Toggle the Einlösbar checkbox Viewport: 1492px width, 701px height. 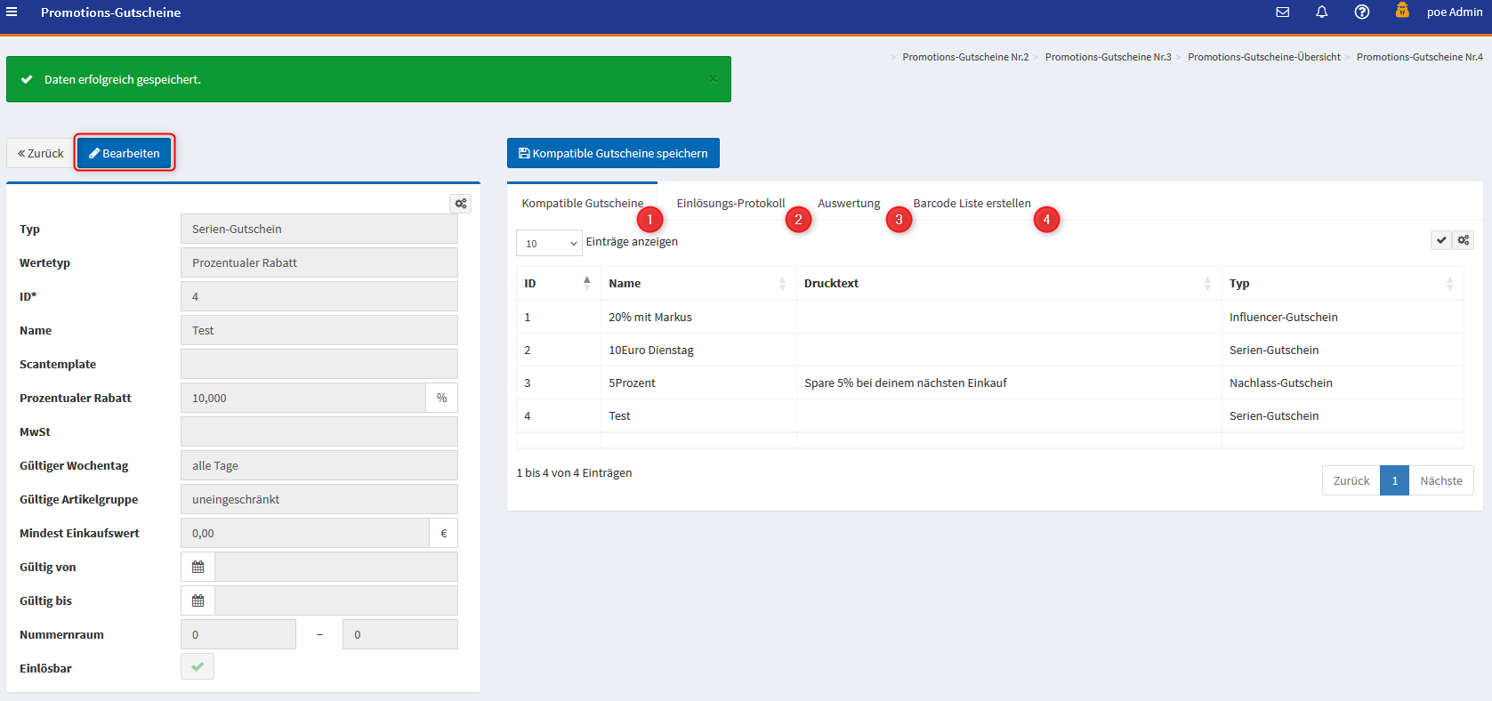198,666
